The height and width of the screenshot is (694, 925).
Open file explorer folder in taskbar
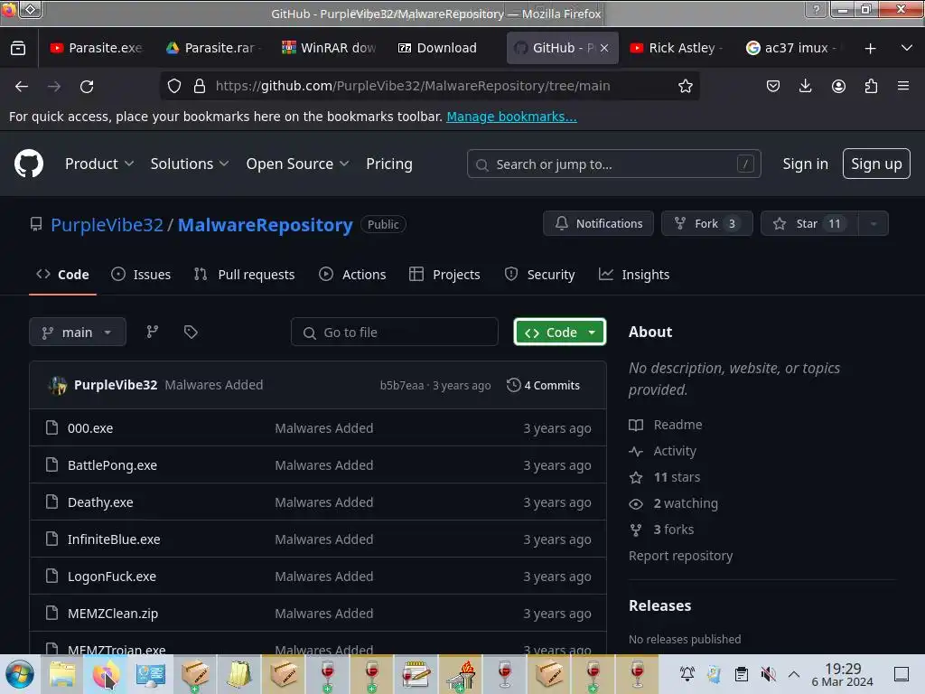[62, 674]
